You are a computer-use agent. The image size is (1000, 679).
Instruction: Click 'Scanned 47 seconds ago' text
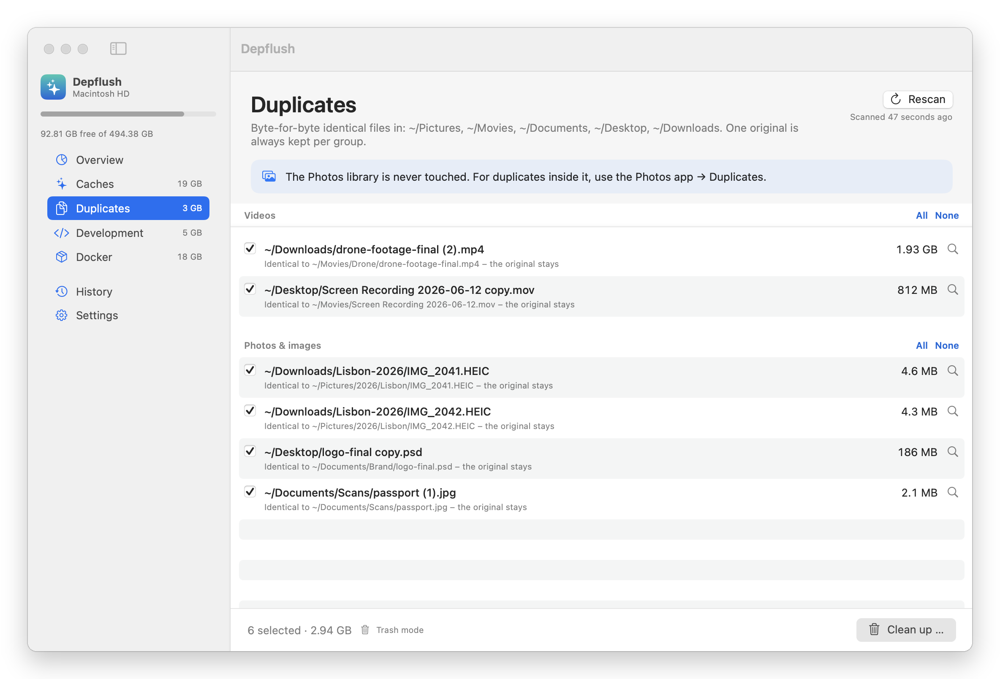(x=901, y=117)
